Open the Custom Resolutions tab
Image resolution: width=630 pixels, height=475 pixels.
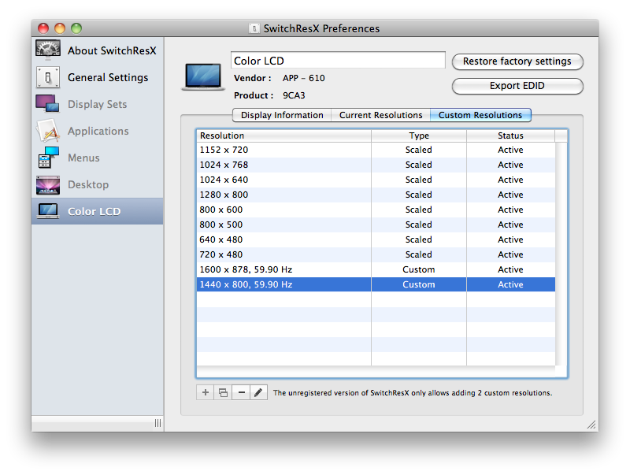[480, 115]
